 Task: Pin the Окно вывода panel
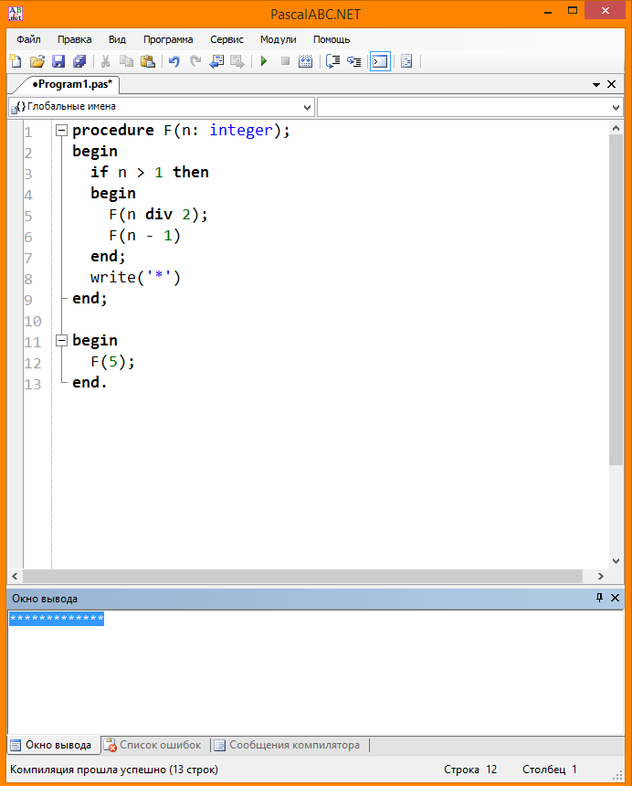coord(599,598)
